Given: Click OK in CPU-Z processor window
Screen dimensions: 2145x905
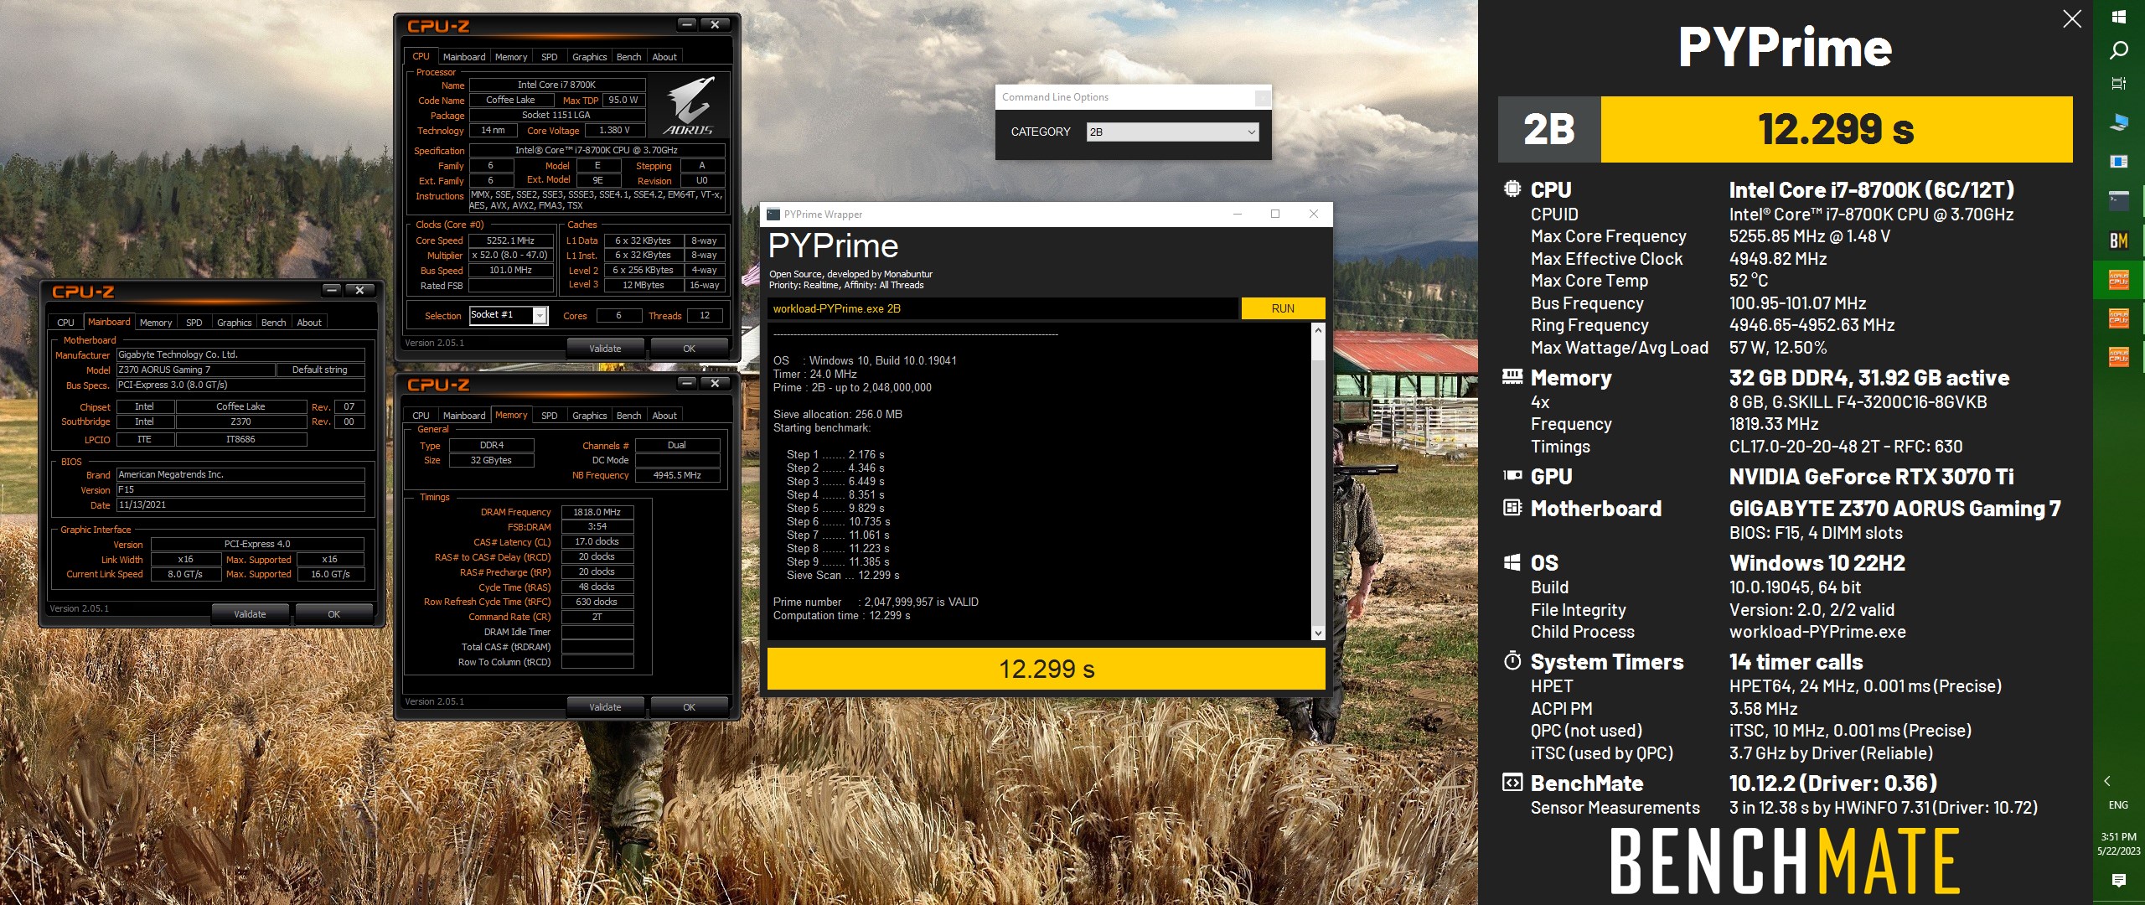Looking at the screenshot, I should [x=689, y=349].
